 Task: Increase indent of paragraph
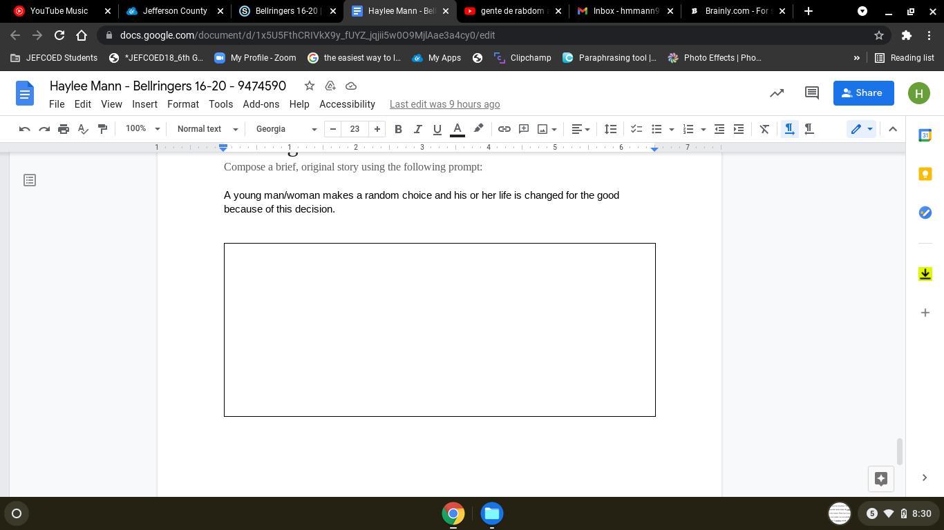click(739, 129)
